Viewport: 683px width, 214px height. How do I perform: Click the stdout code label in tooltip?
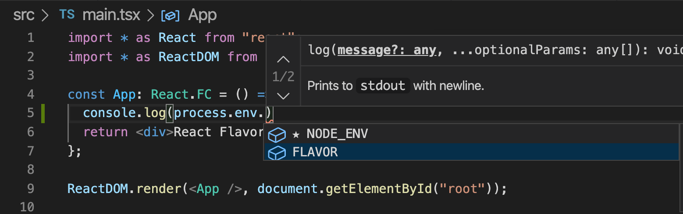(x=383, y=86)
